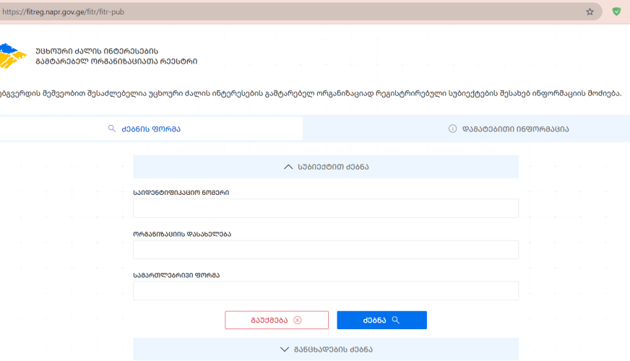Click into ორგანიზაციის დასახელება text box

tap(326, 250)
